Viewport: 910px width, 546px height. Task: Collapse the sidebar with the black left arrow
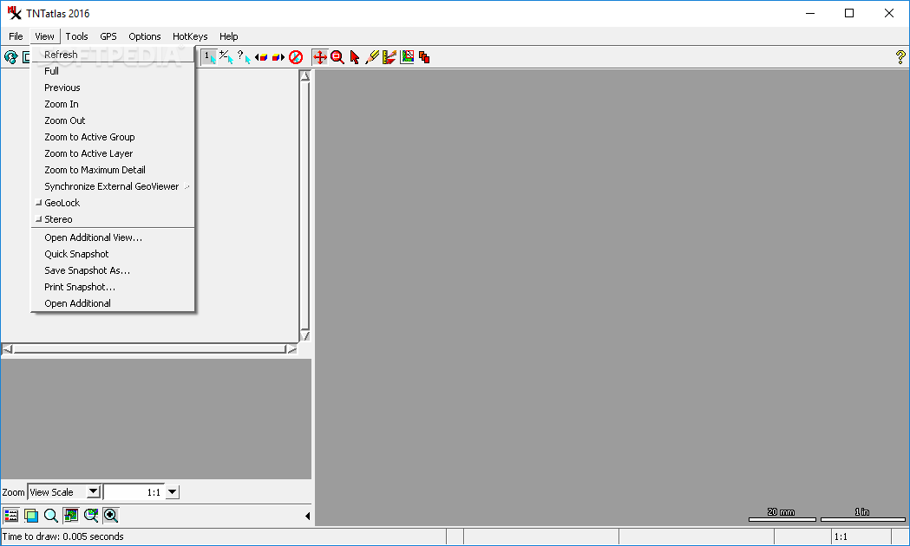(307, 516)
